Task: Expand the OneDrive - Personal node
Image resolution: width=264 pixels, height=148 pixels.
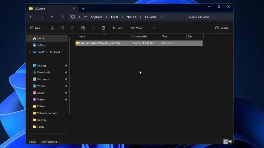Action: tap(29, 52)
